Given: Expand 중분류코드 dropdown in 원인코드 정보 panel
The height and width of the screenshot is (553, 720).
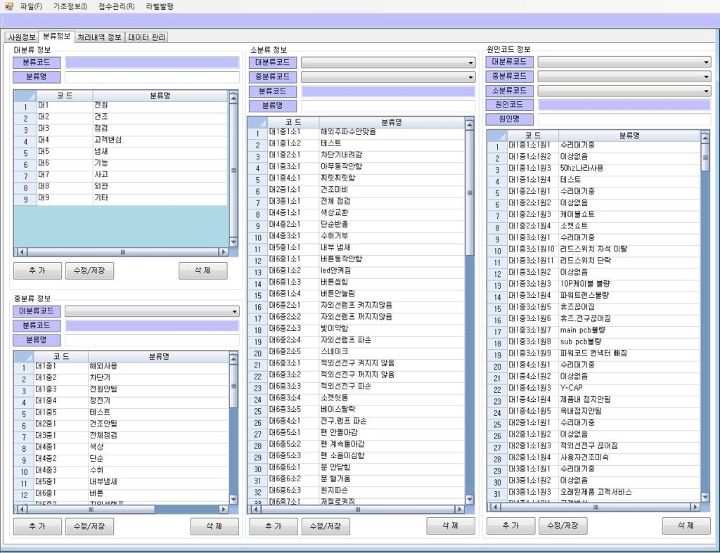Looking at the screenshot, I should coord(706,77).
